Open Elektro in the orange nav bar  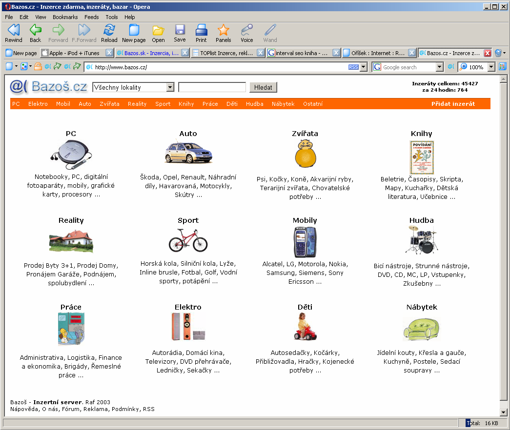(x=38, y=104)
